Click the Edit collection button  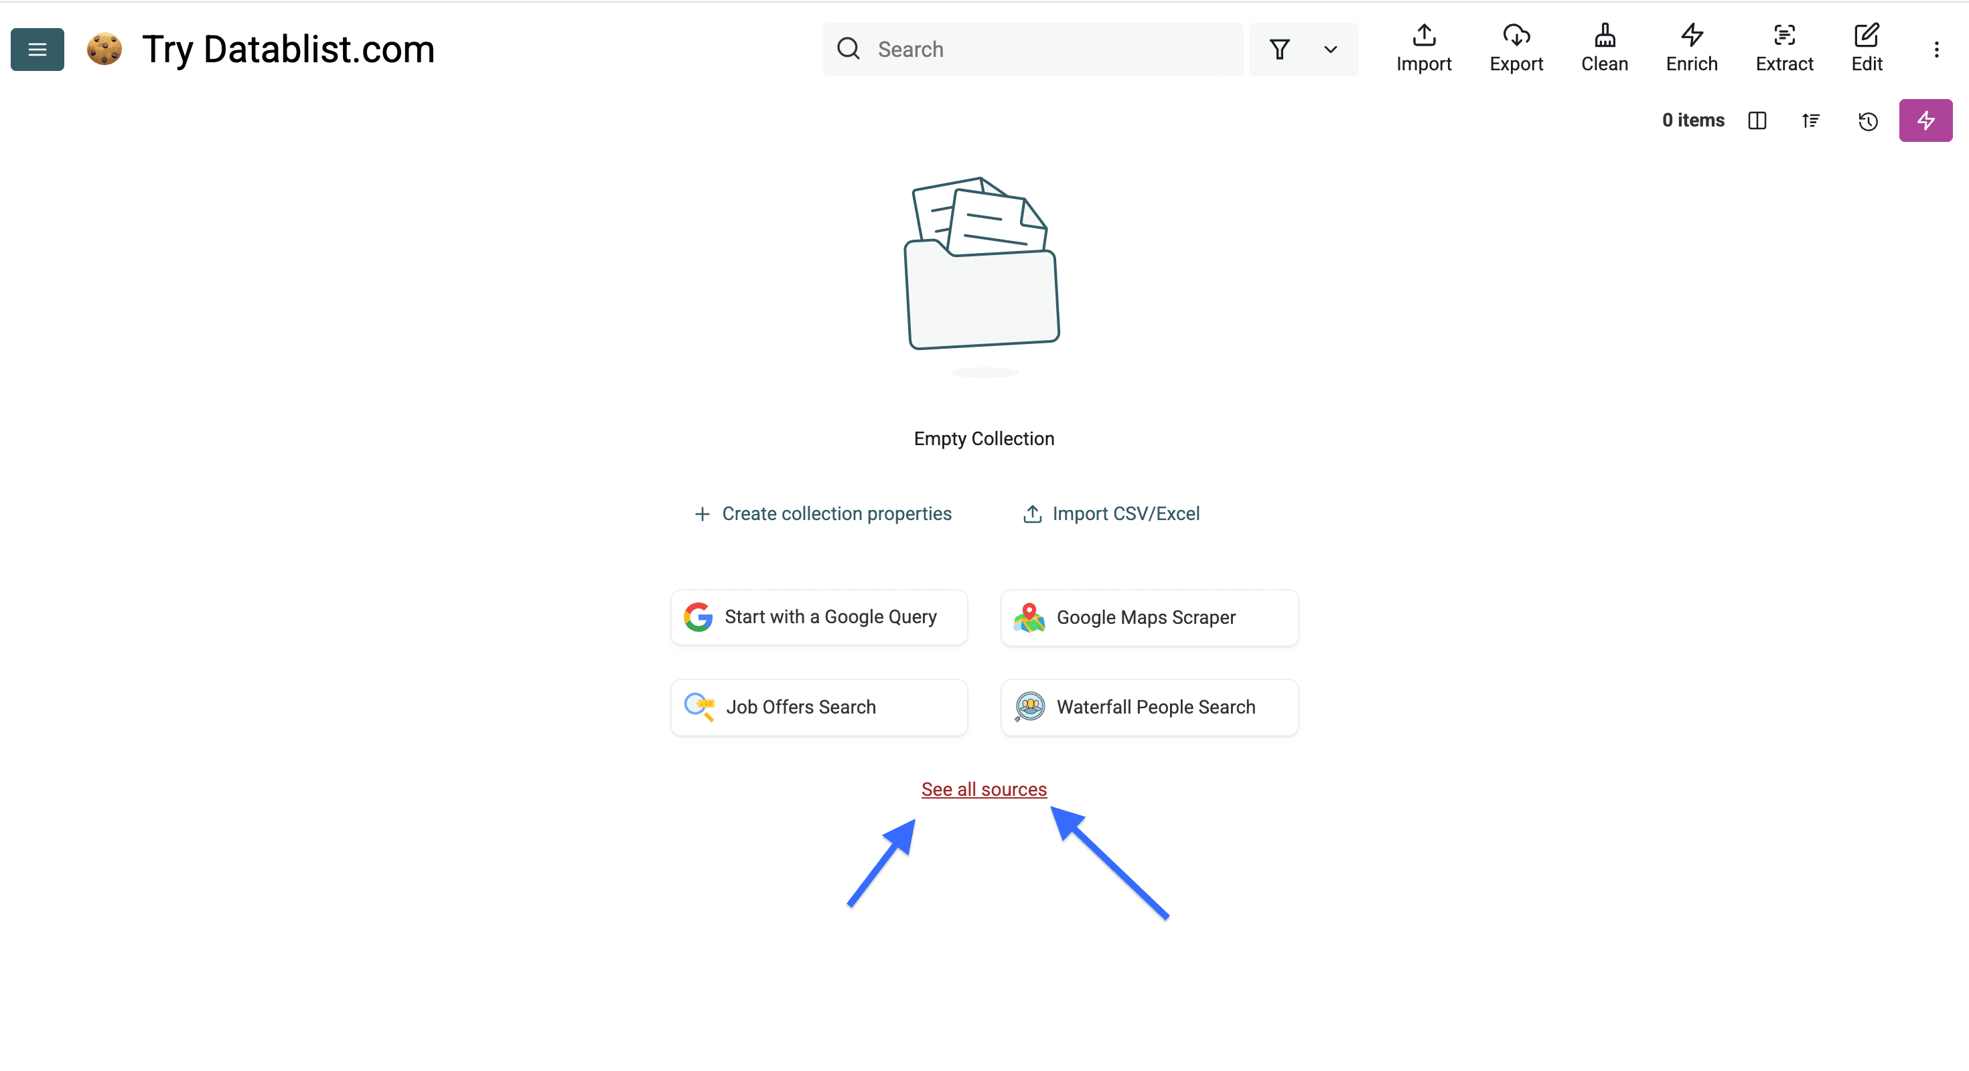[x=1866, y=48]
